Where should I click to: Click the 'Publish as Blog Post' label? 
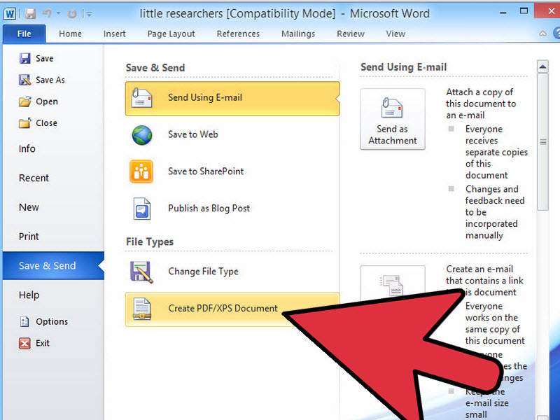[209, 209]
